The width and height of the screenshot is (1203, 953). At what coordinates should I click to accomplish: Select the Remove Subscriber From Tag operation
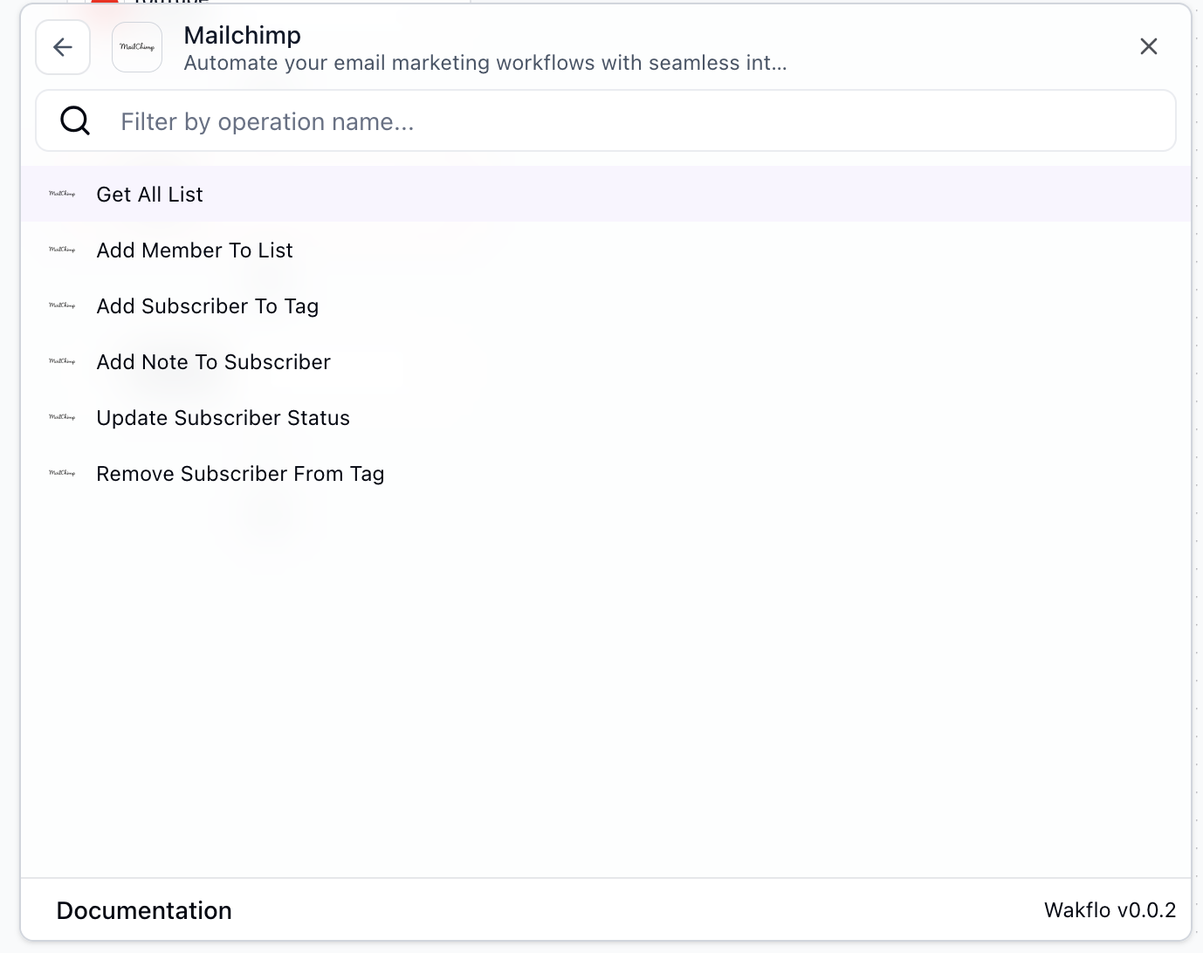coord(240,473)
